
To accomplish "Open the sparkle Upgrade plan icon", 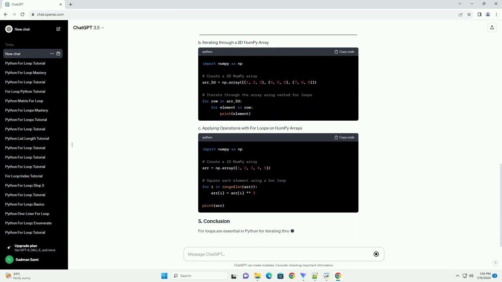I will coord(9,248).
